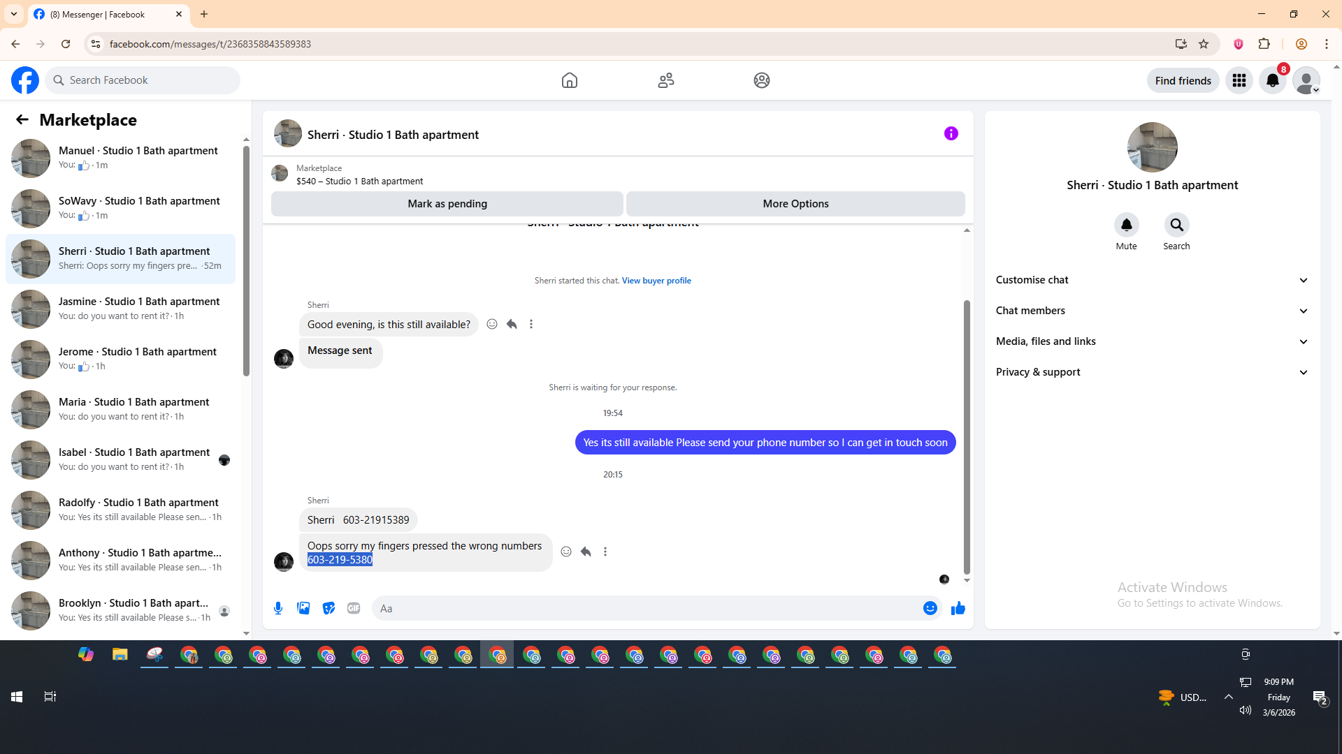Click the purple conversation info icon
Screen dimensions: 1342x754
951,133
